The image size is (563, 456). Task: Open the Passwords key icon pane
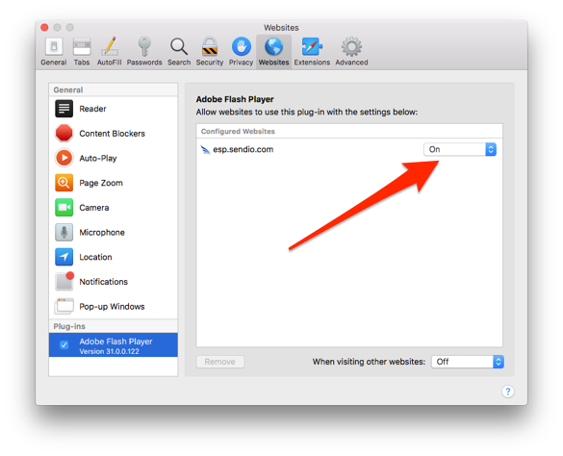click(x=144, y=52)
